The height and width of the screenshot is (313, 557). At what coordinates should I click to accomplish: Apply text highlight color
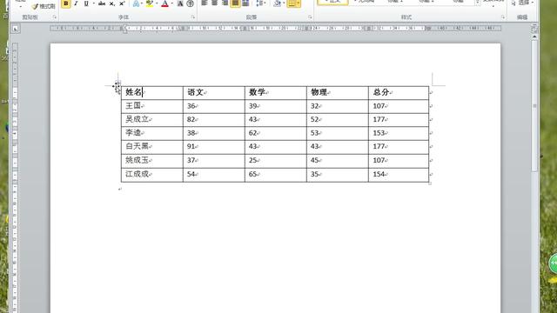(150, 3)
